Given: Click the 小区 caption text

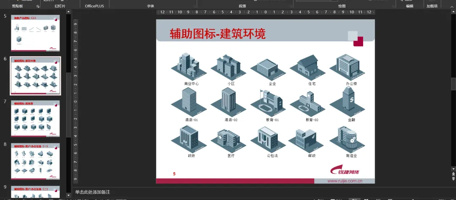Looking at the screenshot, I should pyautogui.click(x=231, y=84).
